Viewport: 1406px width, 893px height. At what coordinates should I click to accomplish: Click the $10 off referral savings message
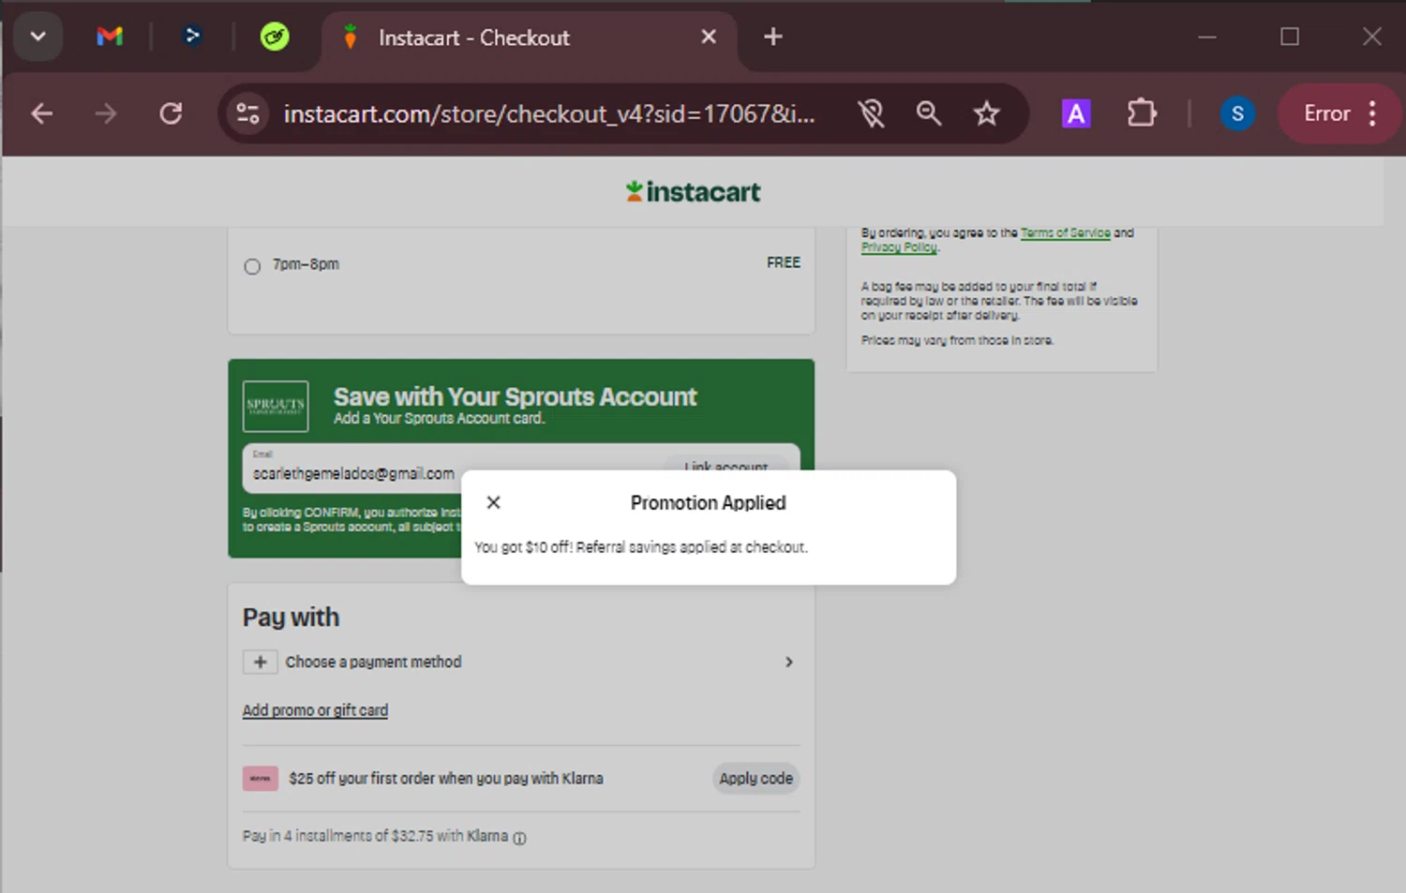pyautogui.click(x=640, y=547)
